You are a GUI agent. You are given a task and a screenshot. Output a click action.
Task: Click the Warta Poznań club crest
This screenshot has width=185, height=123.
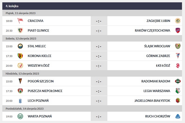(20, 116)
